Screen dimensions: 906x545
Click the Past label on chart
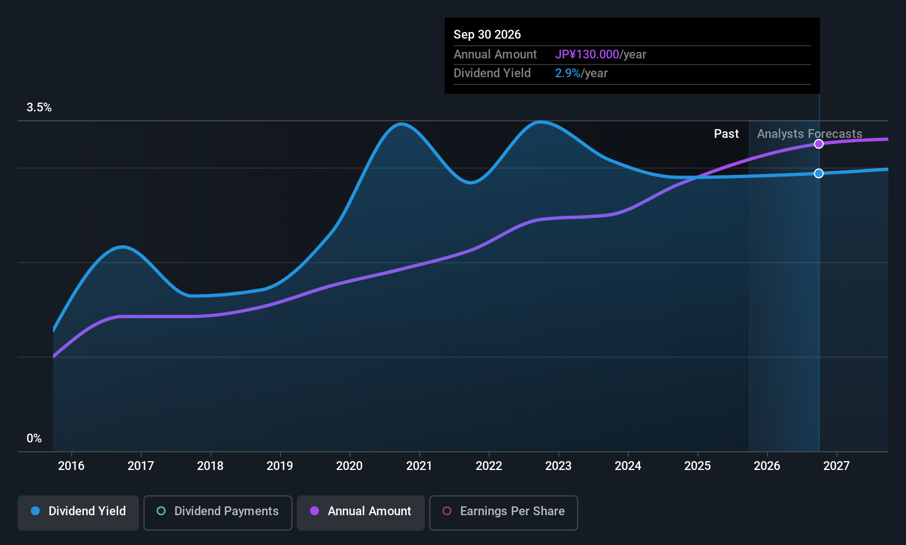[x=726, y=134]
